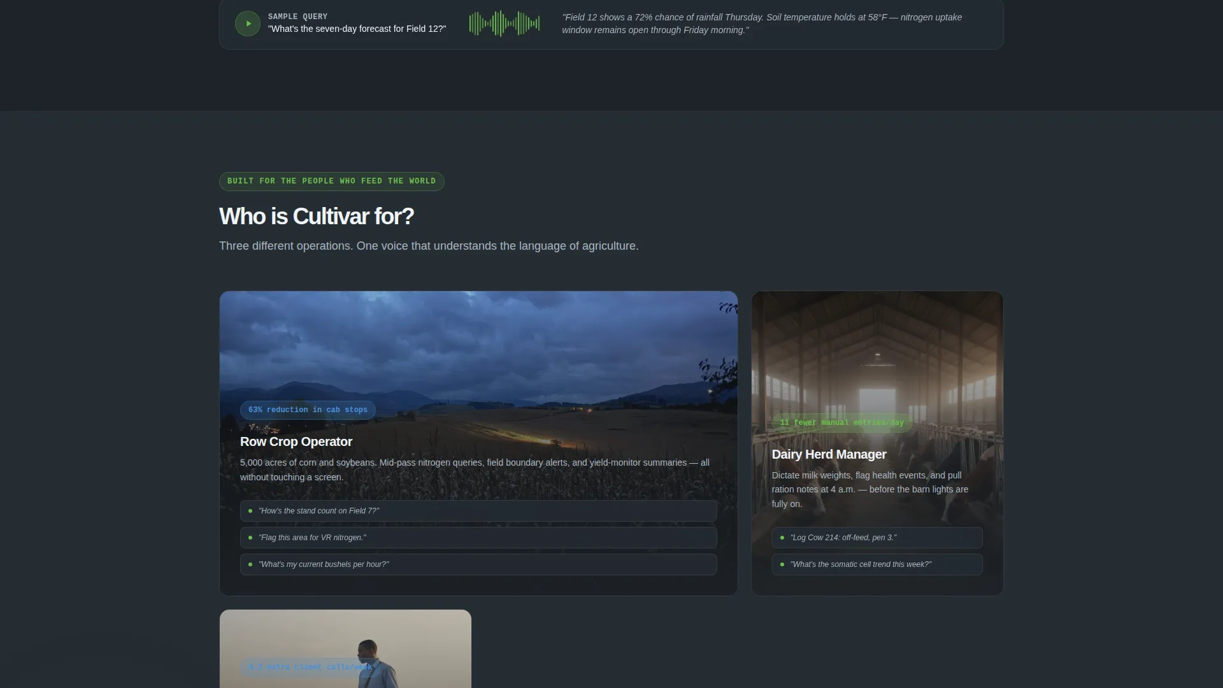The height and width of the screenshot is (688, 1223).
Task: Click the 'SAMPLE QUERY' label
Action: click(297, 17)
